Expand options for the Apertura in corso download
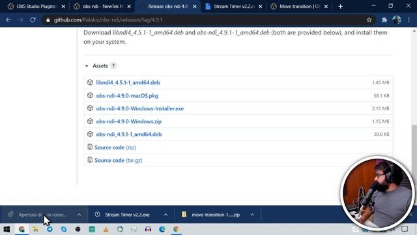417x235 pixels. pos(79,215)
